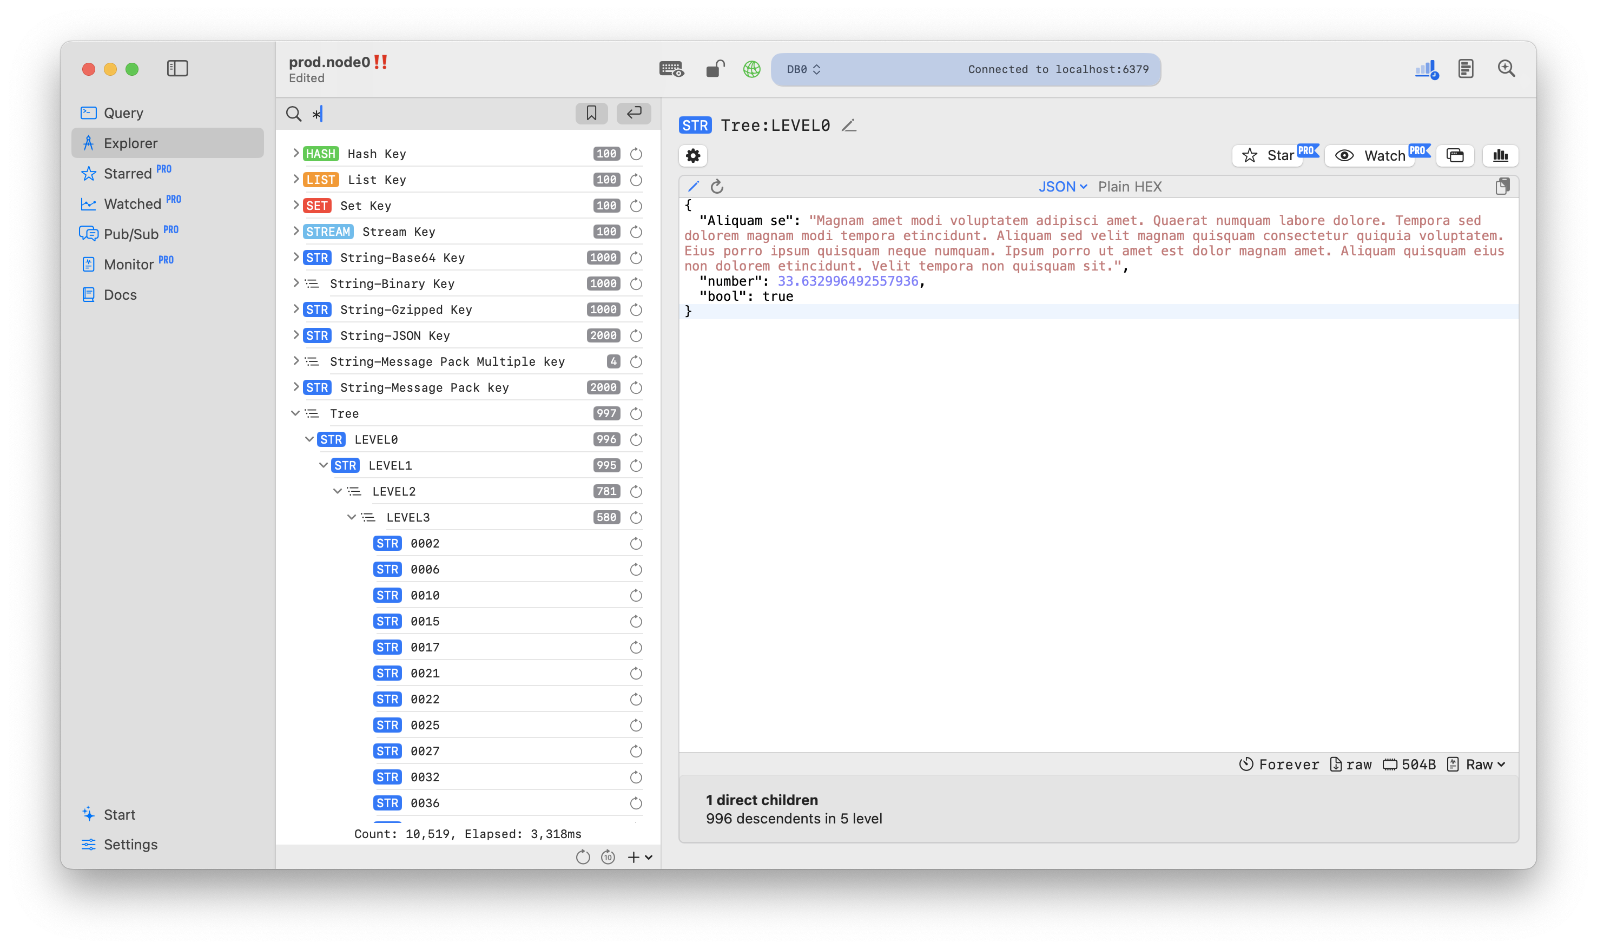Screen dimensions: 1597x949
Task: Open Query in the sidebar
Action: click(123, 113)
